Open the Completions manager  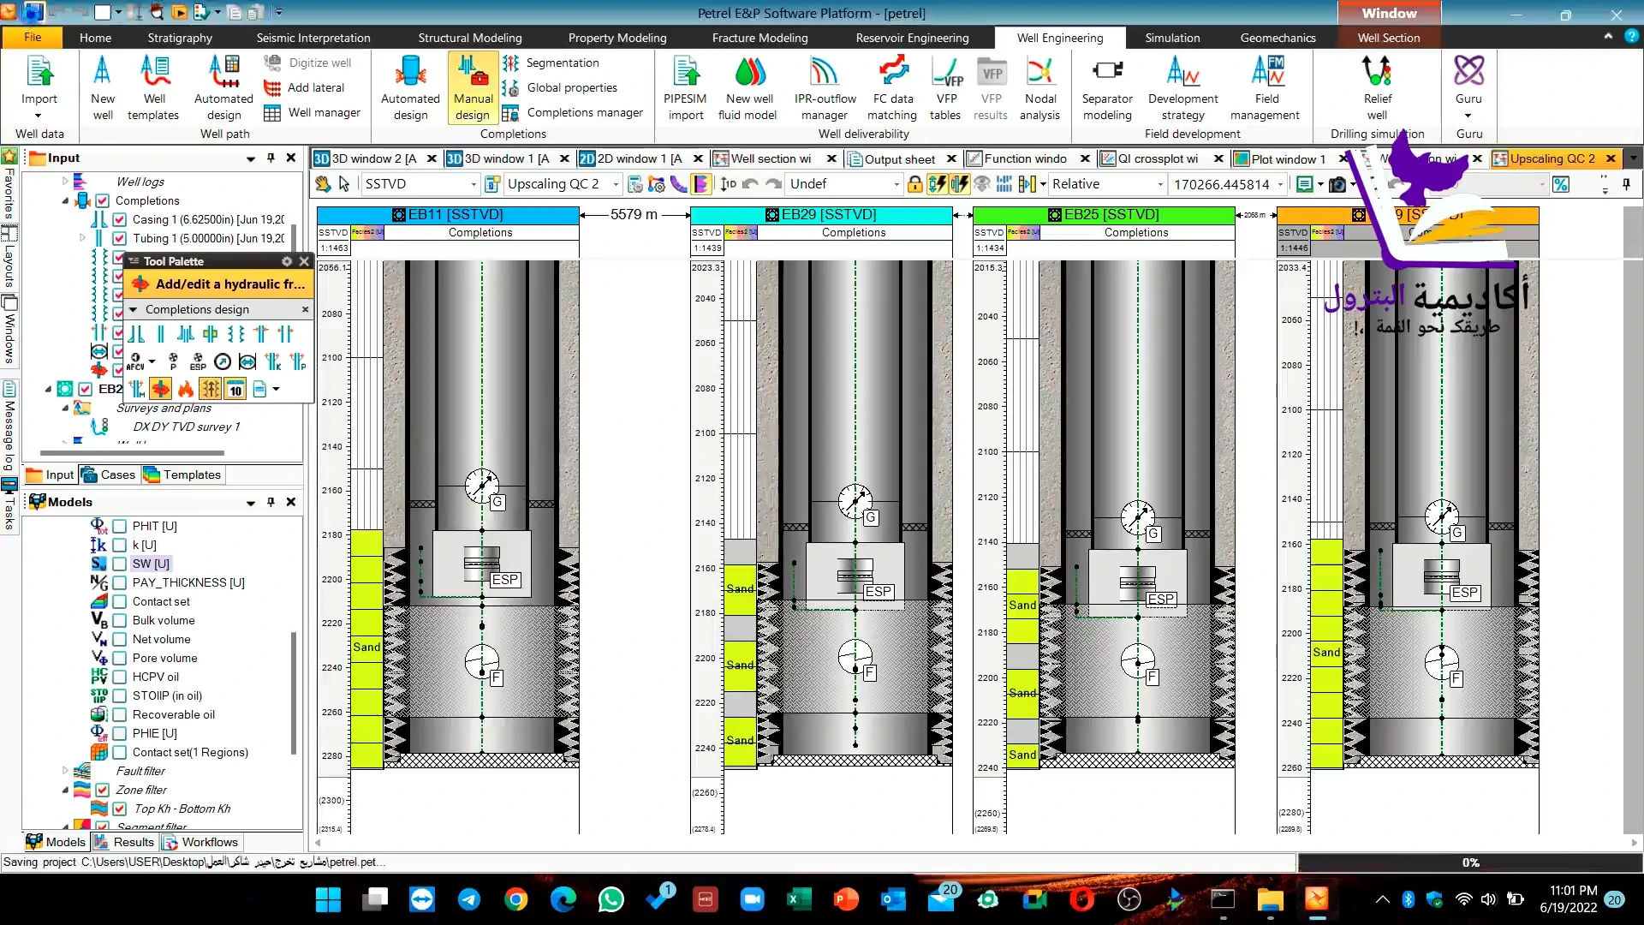pos(573,112)
